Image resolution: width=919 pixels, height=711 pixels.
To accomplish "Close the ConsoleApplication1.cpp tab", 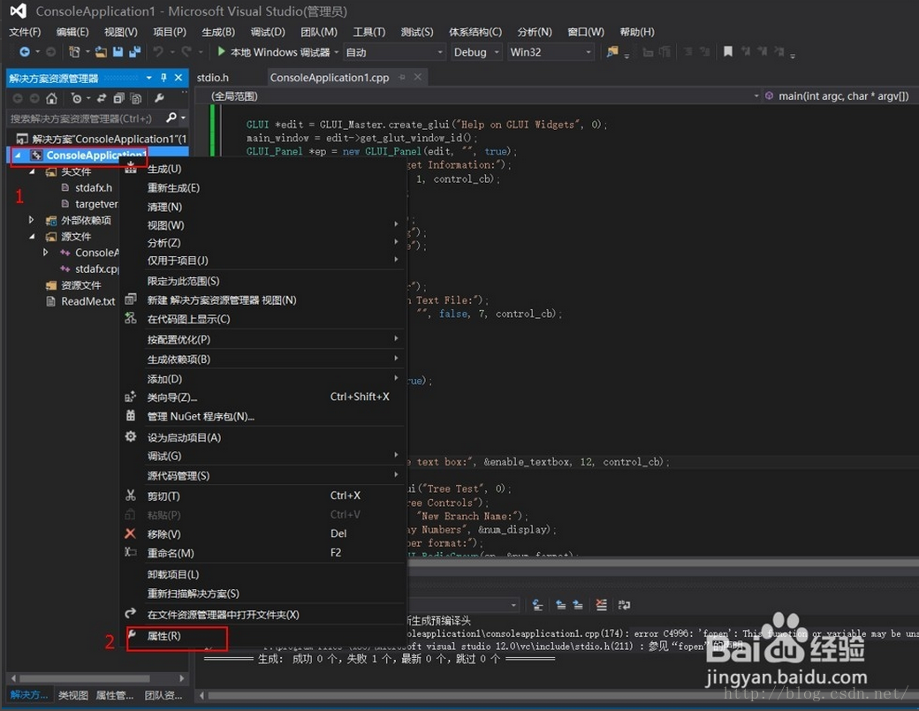I will click(x=417, y=78).
